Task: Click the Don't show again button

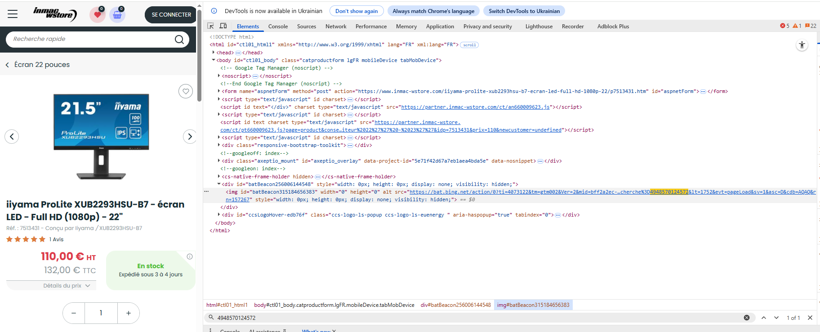Action: (357, 11)
